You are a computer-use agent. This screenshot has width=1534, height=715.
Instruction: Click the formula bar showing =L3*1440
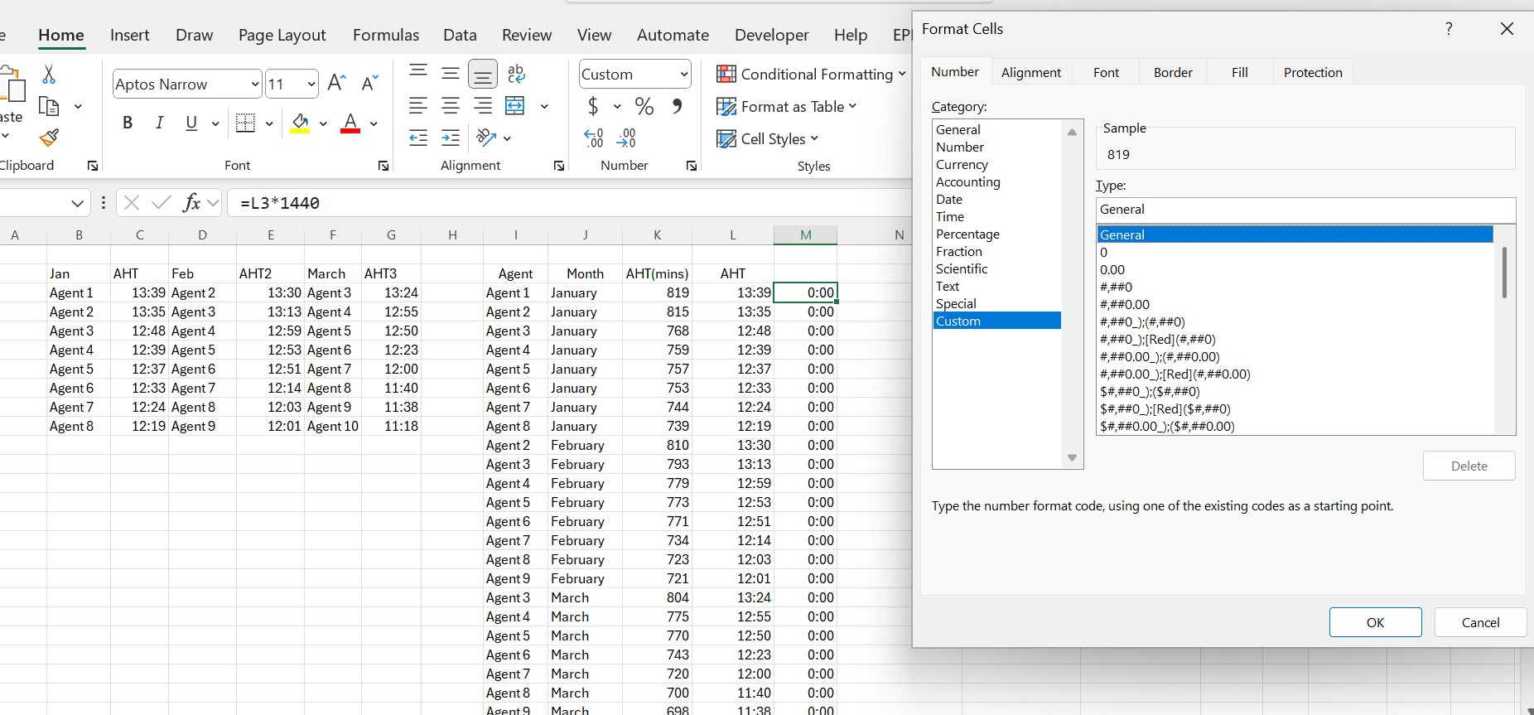572,203
